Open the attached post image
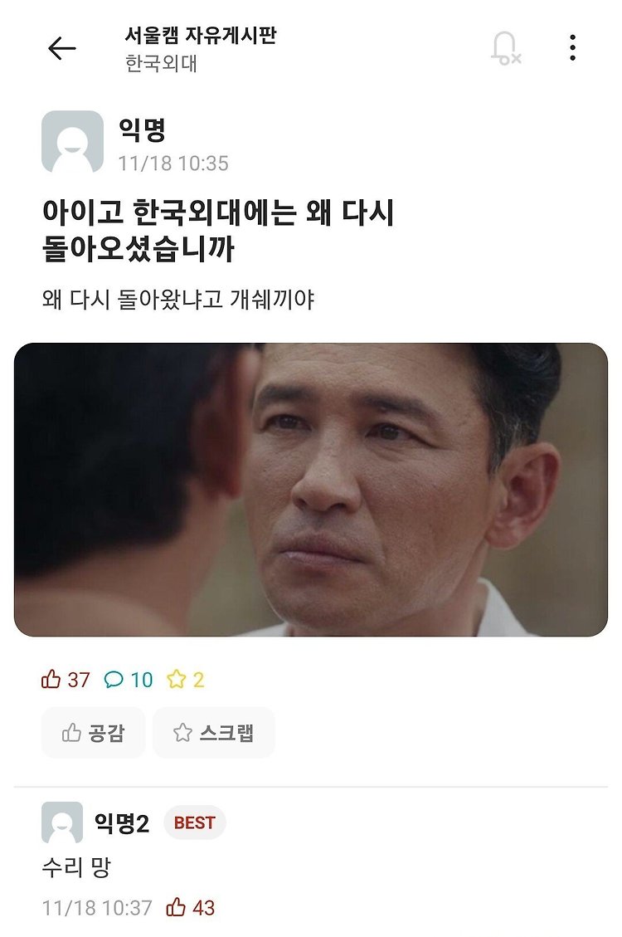The height and width of the screenshot is (937, 622). pyautogui.click(x=311, y=490)
